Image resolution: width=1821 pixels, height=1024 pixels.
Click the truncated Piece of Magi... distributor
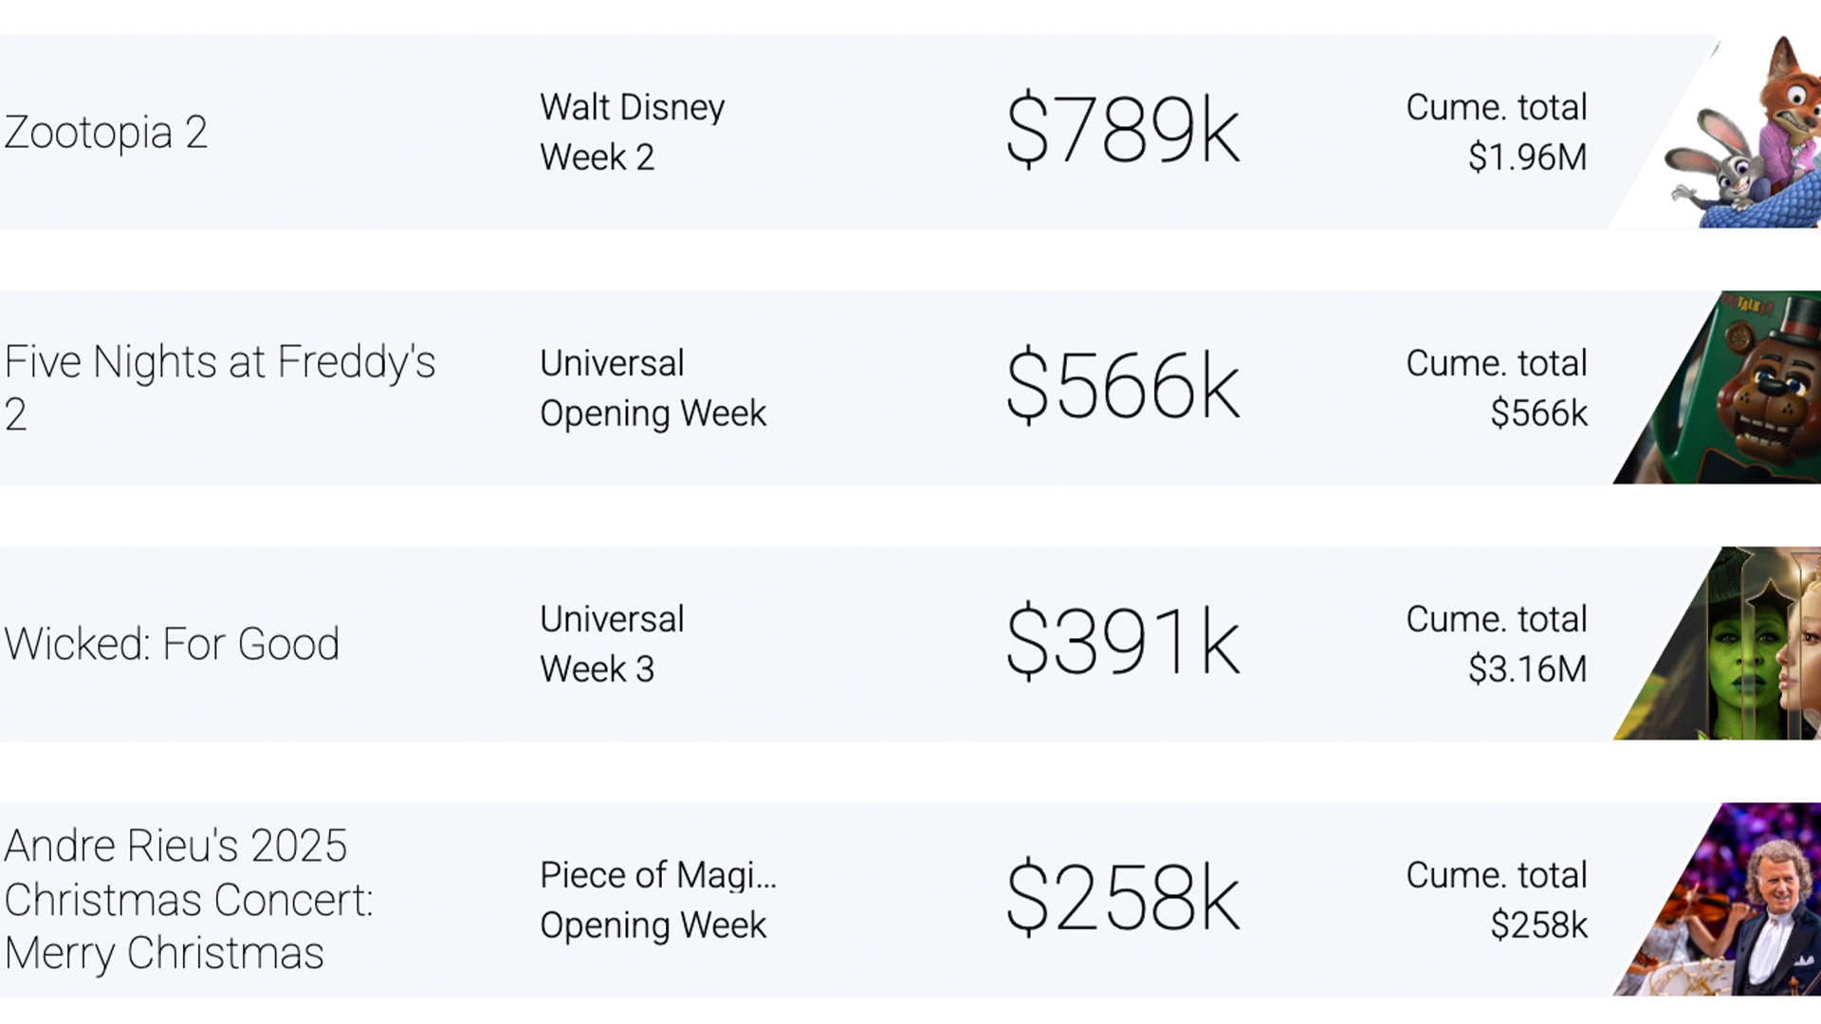pyautogui.click(x=657, y=875)
